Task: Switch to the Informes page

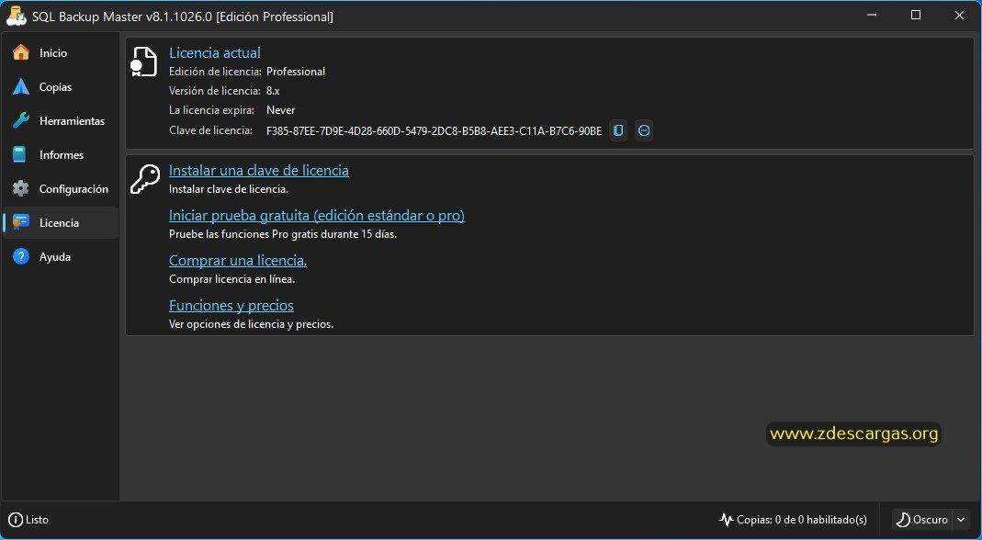Action: [x=61, y=154]
